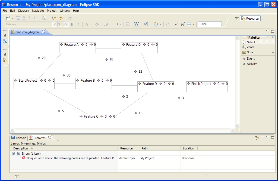Close the plan.cpm_diagram editor tab
The height and width of the screenshot is (181, 278).
(43, 32)
